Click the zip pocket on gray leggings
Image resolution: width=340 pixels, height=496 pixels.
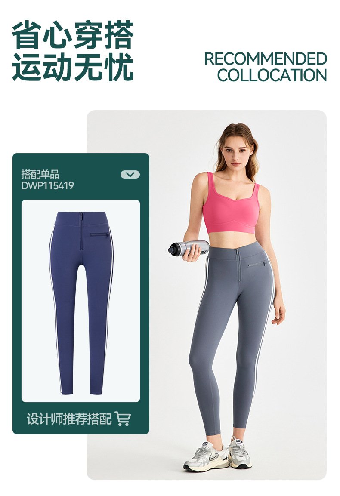(257, 264)
